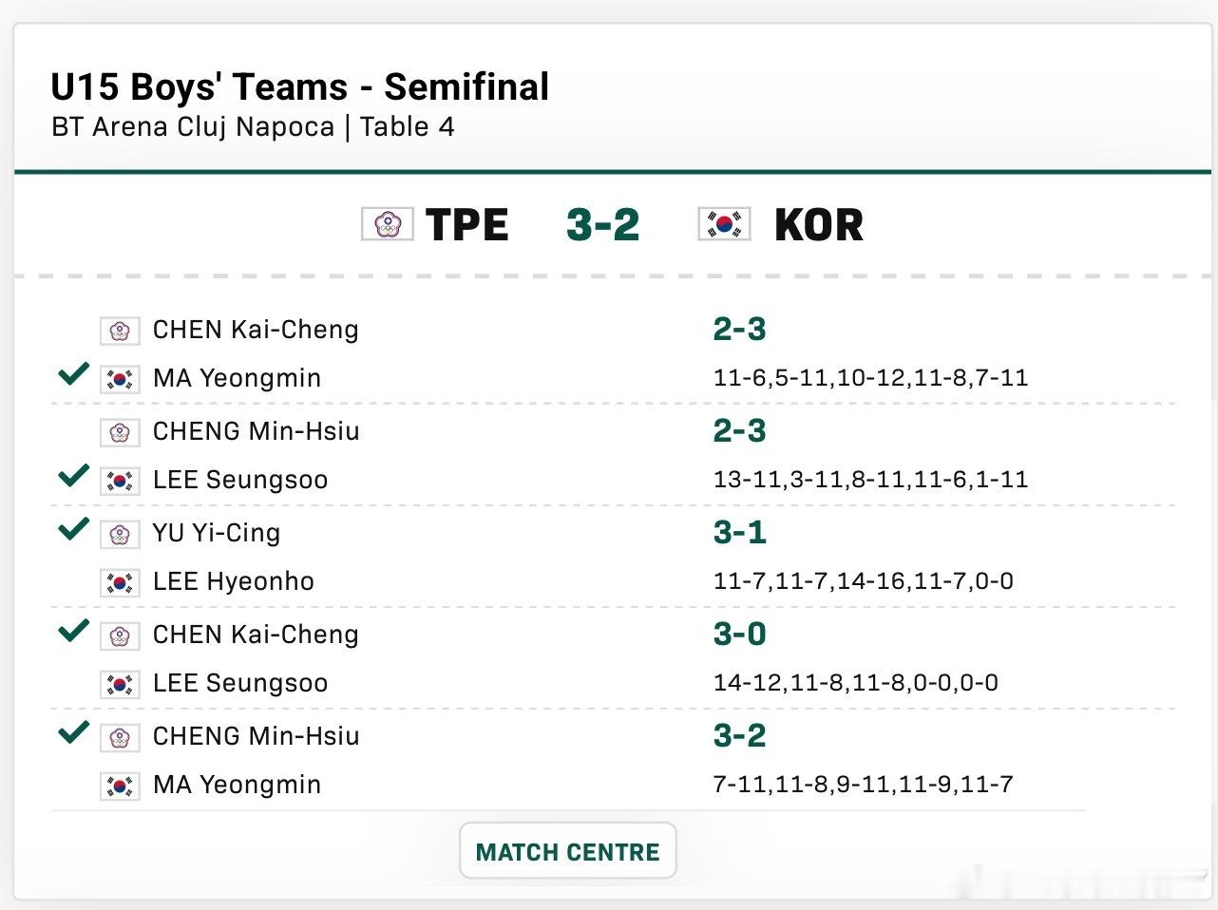Select player name CHENG Min-Hsiu in second match
Screen dimensions: 1218x910
[x=257, y=431]
